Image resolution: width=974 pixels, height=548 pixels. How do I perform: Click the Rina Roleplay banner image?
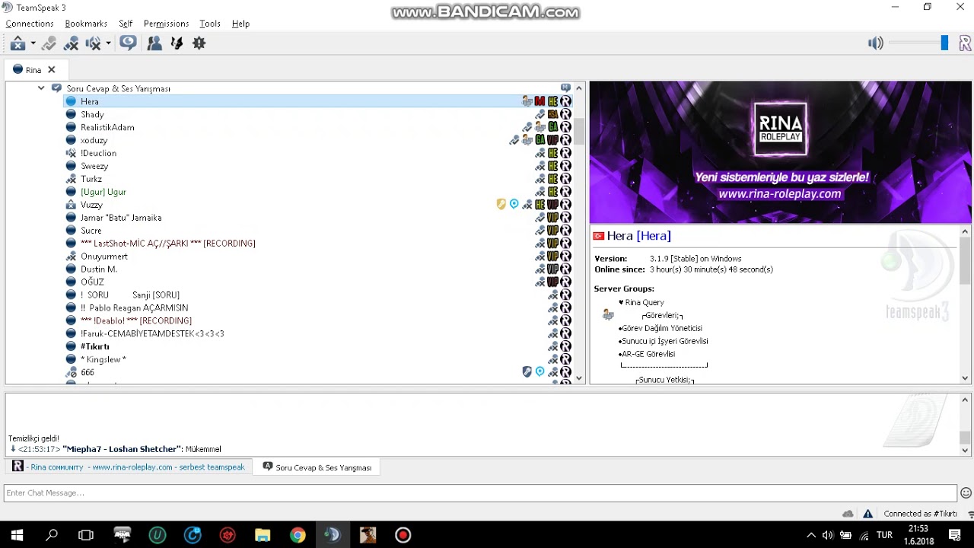coord(781,152)
